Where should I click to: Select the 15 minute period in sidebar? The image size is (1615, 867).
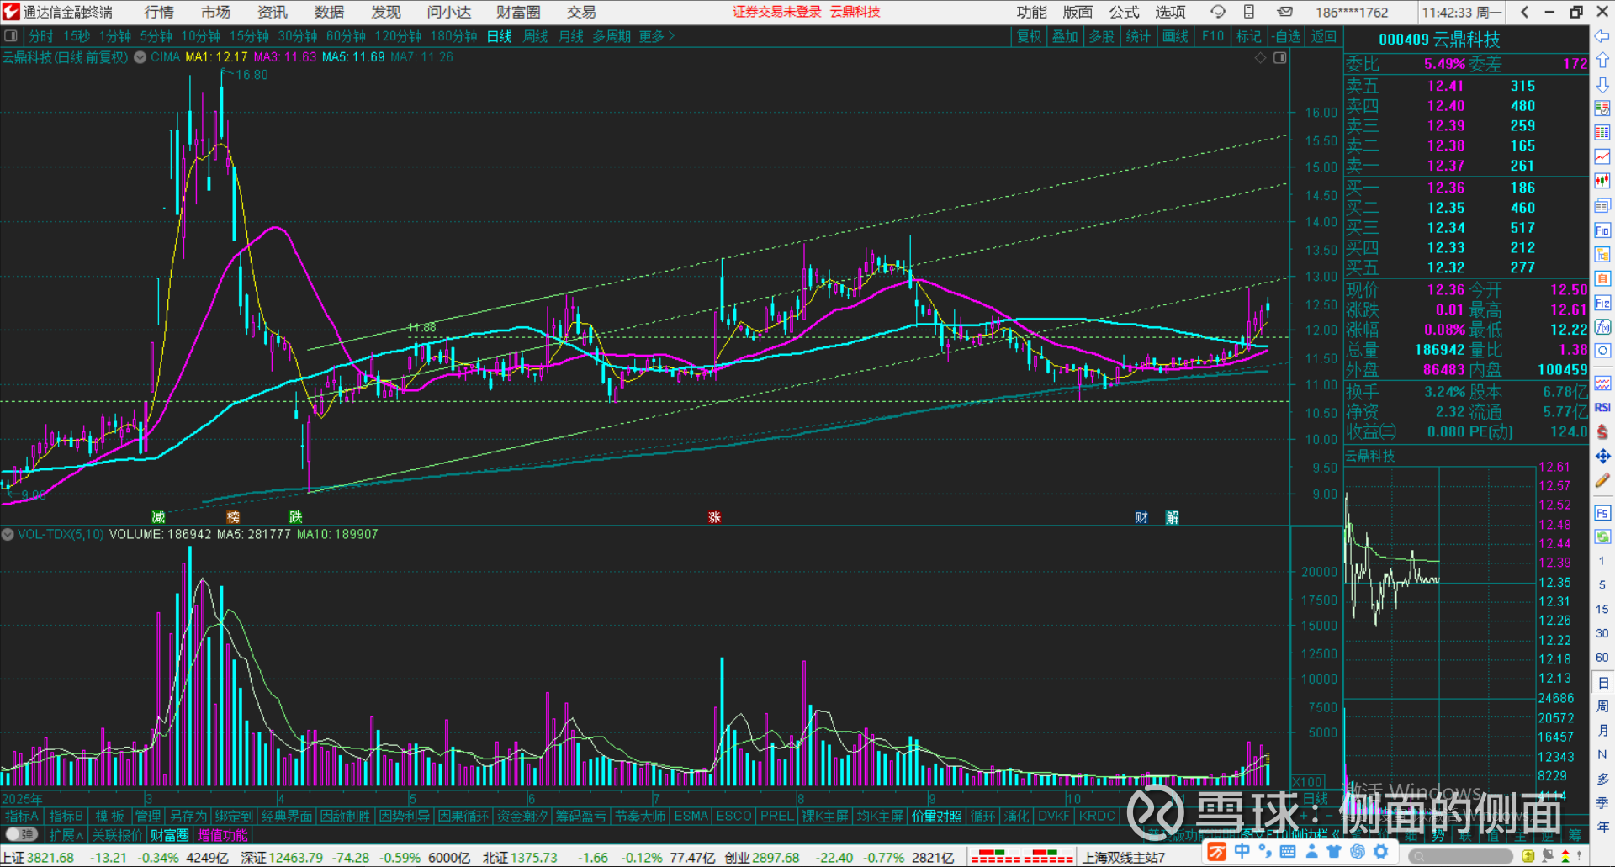1602,609
